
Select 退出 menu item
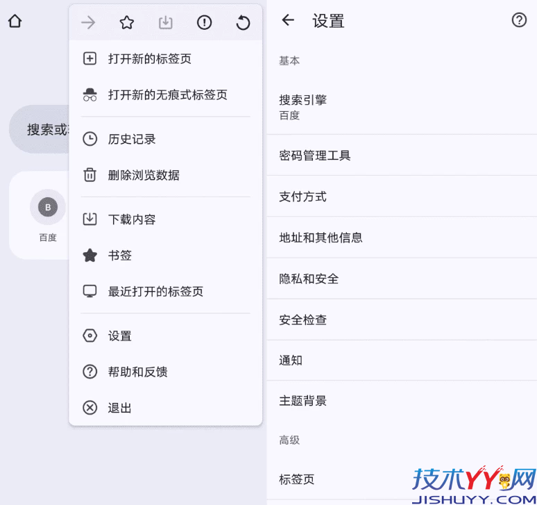(166, 408)
